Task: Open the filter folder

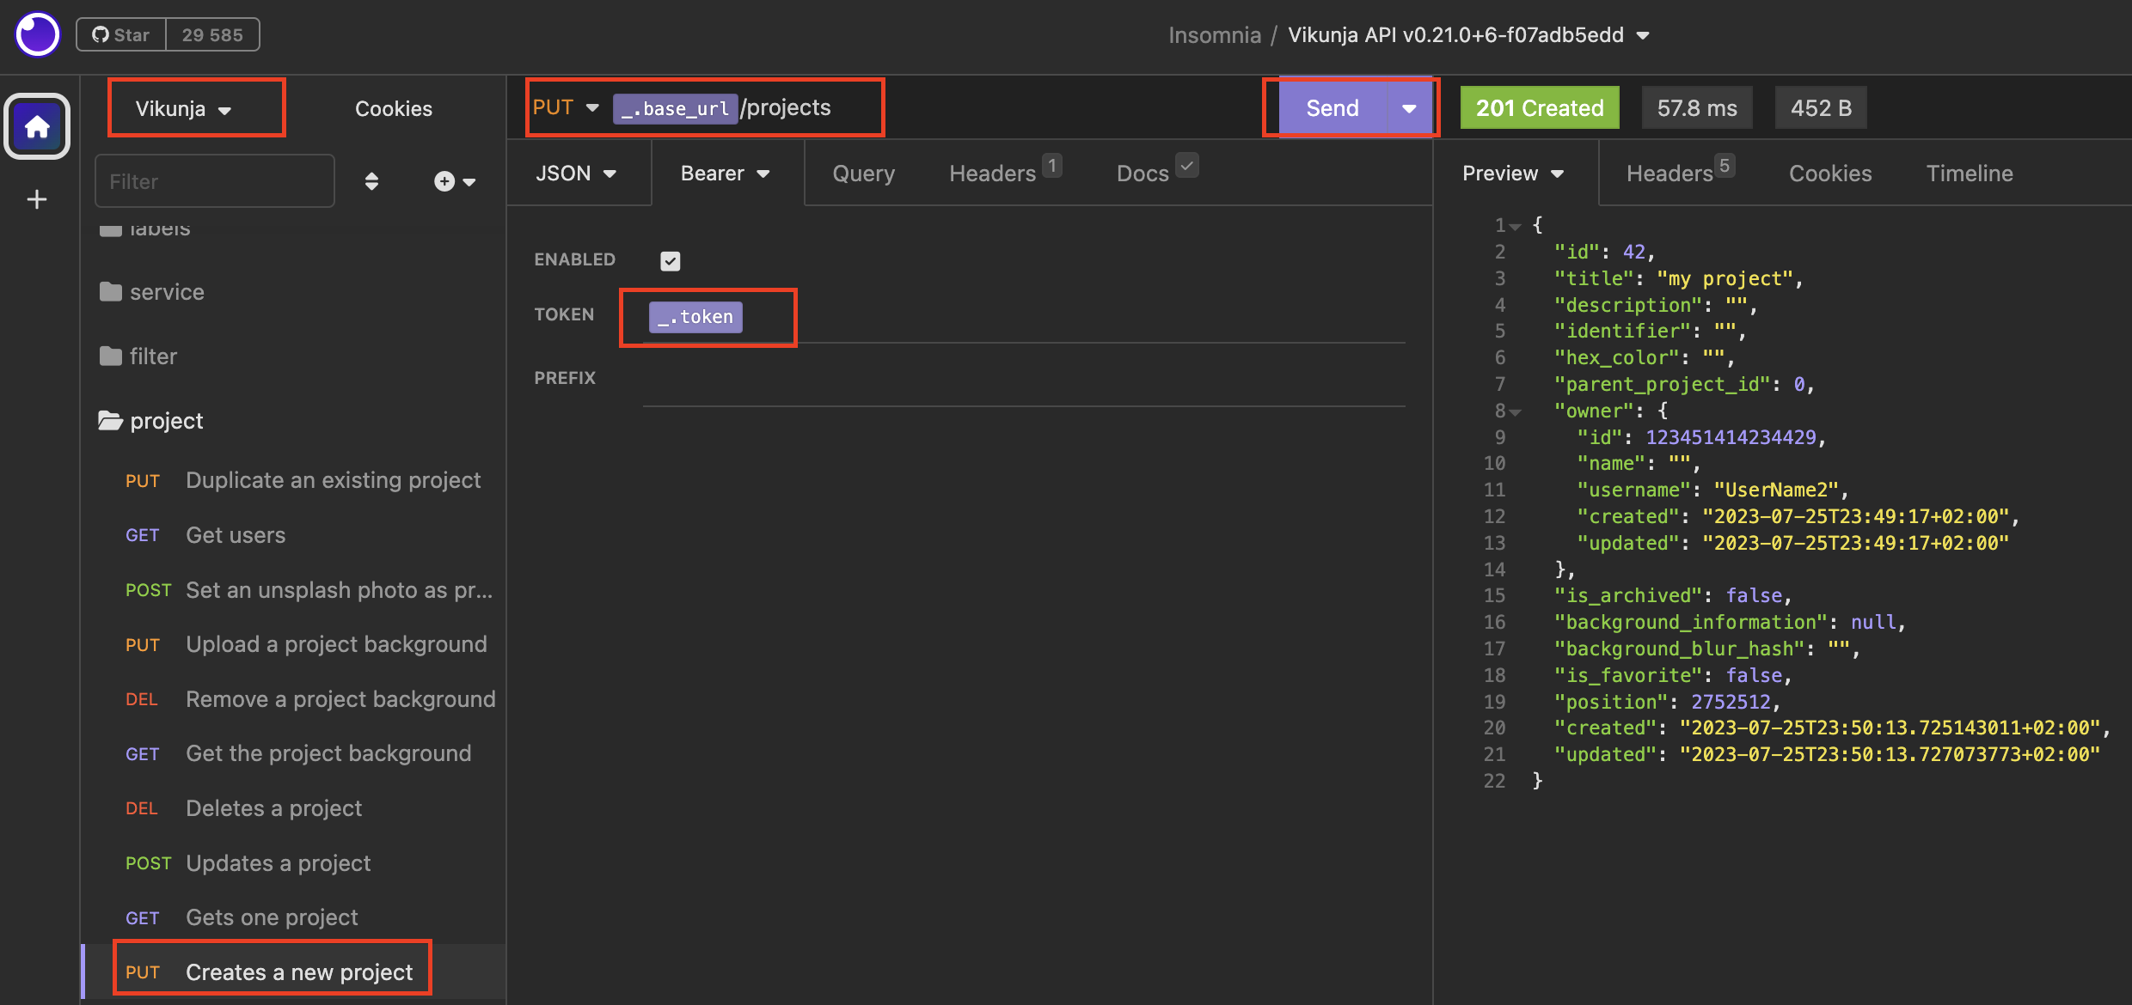Action: pyautogui.click(x=153, y=356)
